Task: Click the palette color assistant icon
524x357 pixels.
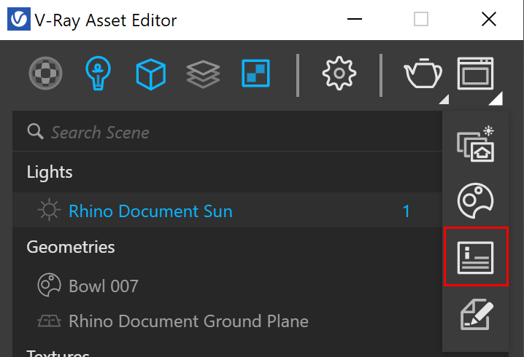Action: coord(475,200)
